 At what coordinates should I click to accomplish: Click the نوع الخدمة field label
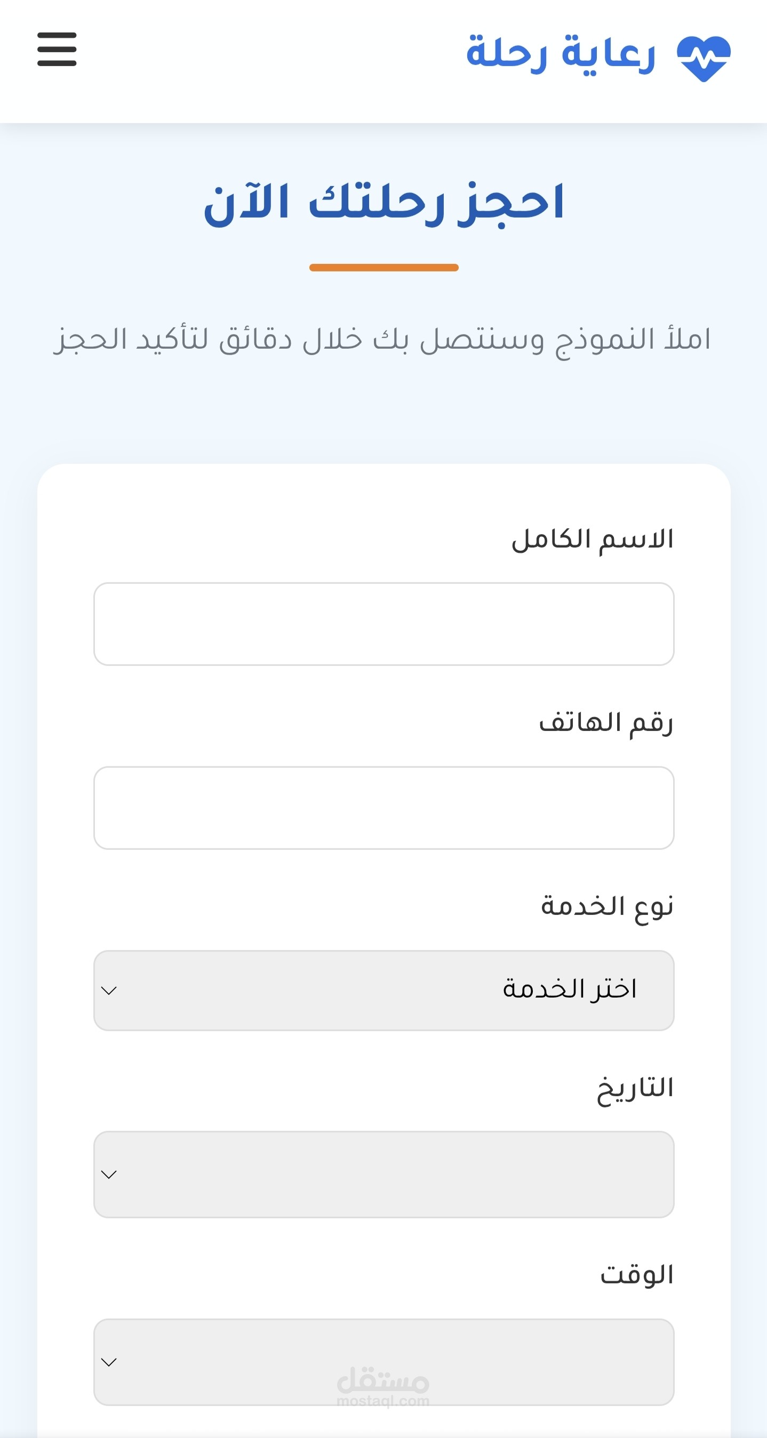(x=607, y=906)
